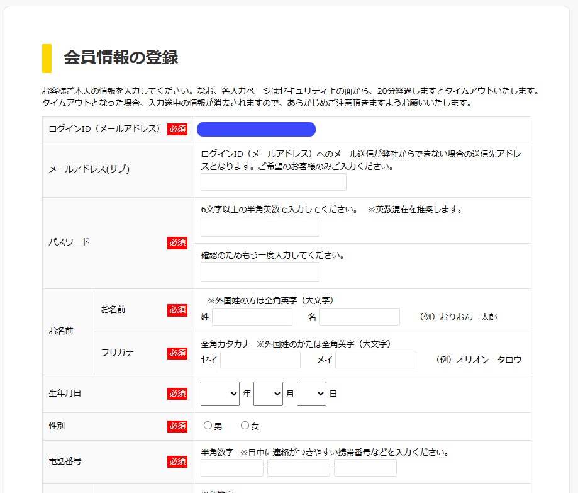Click the last phone number segment field
Screen dimensions: 578x493
click(x=365, y=468)
